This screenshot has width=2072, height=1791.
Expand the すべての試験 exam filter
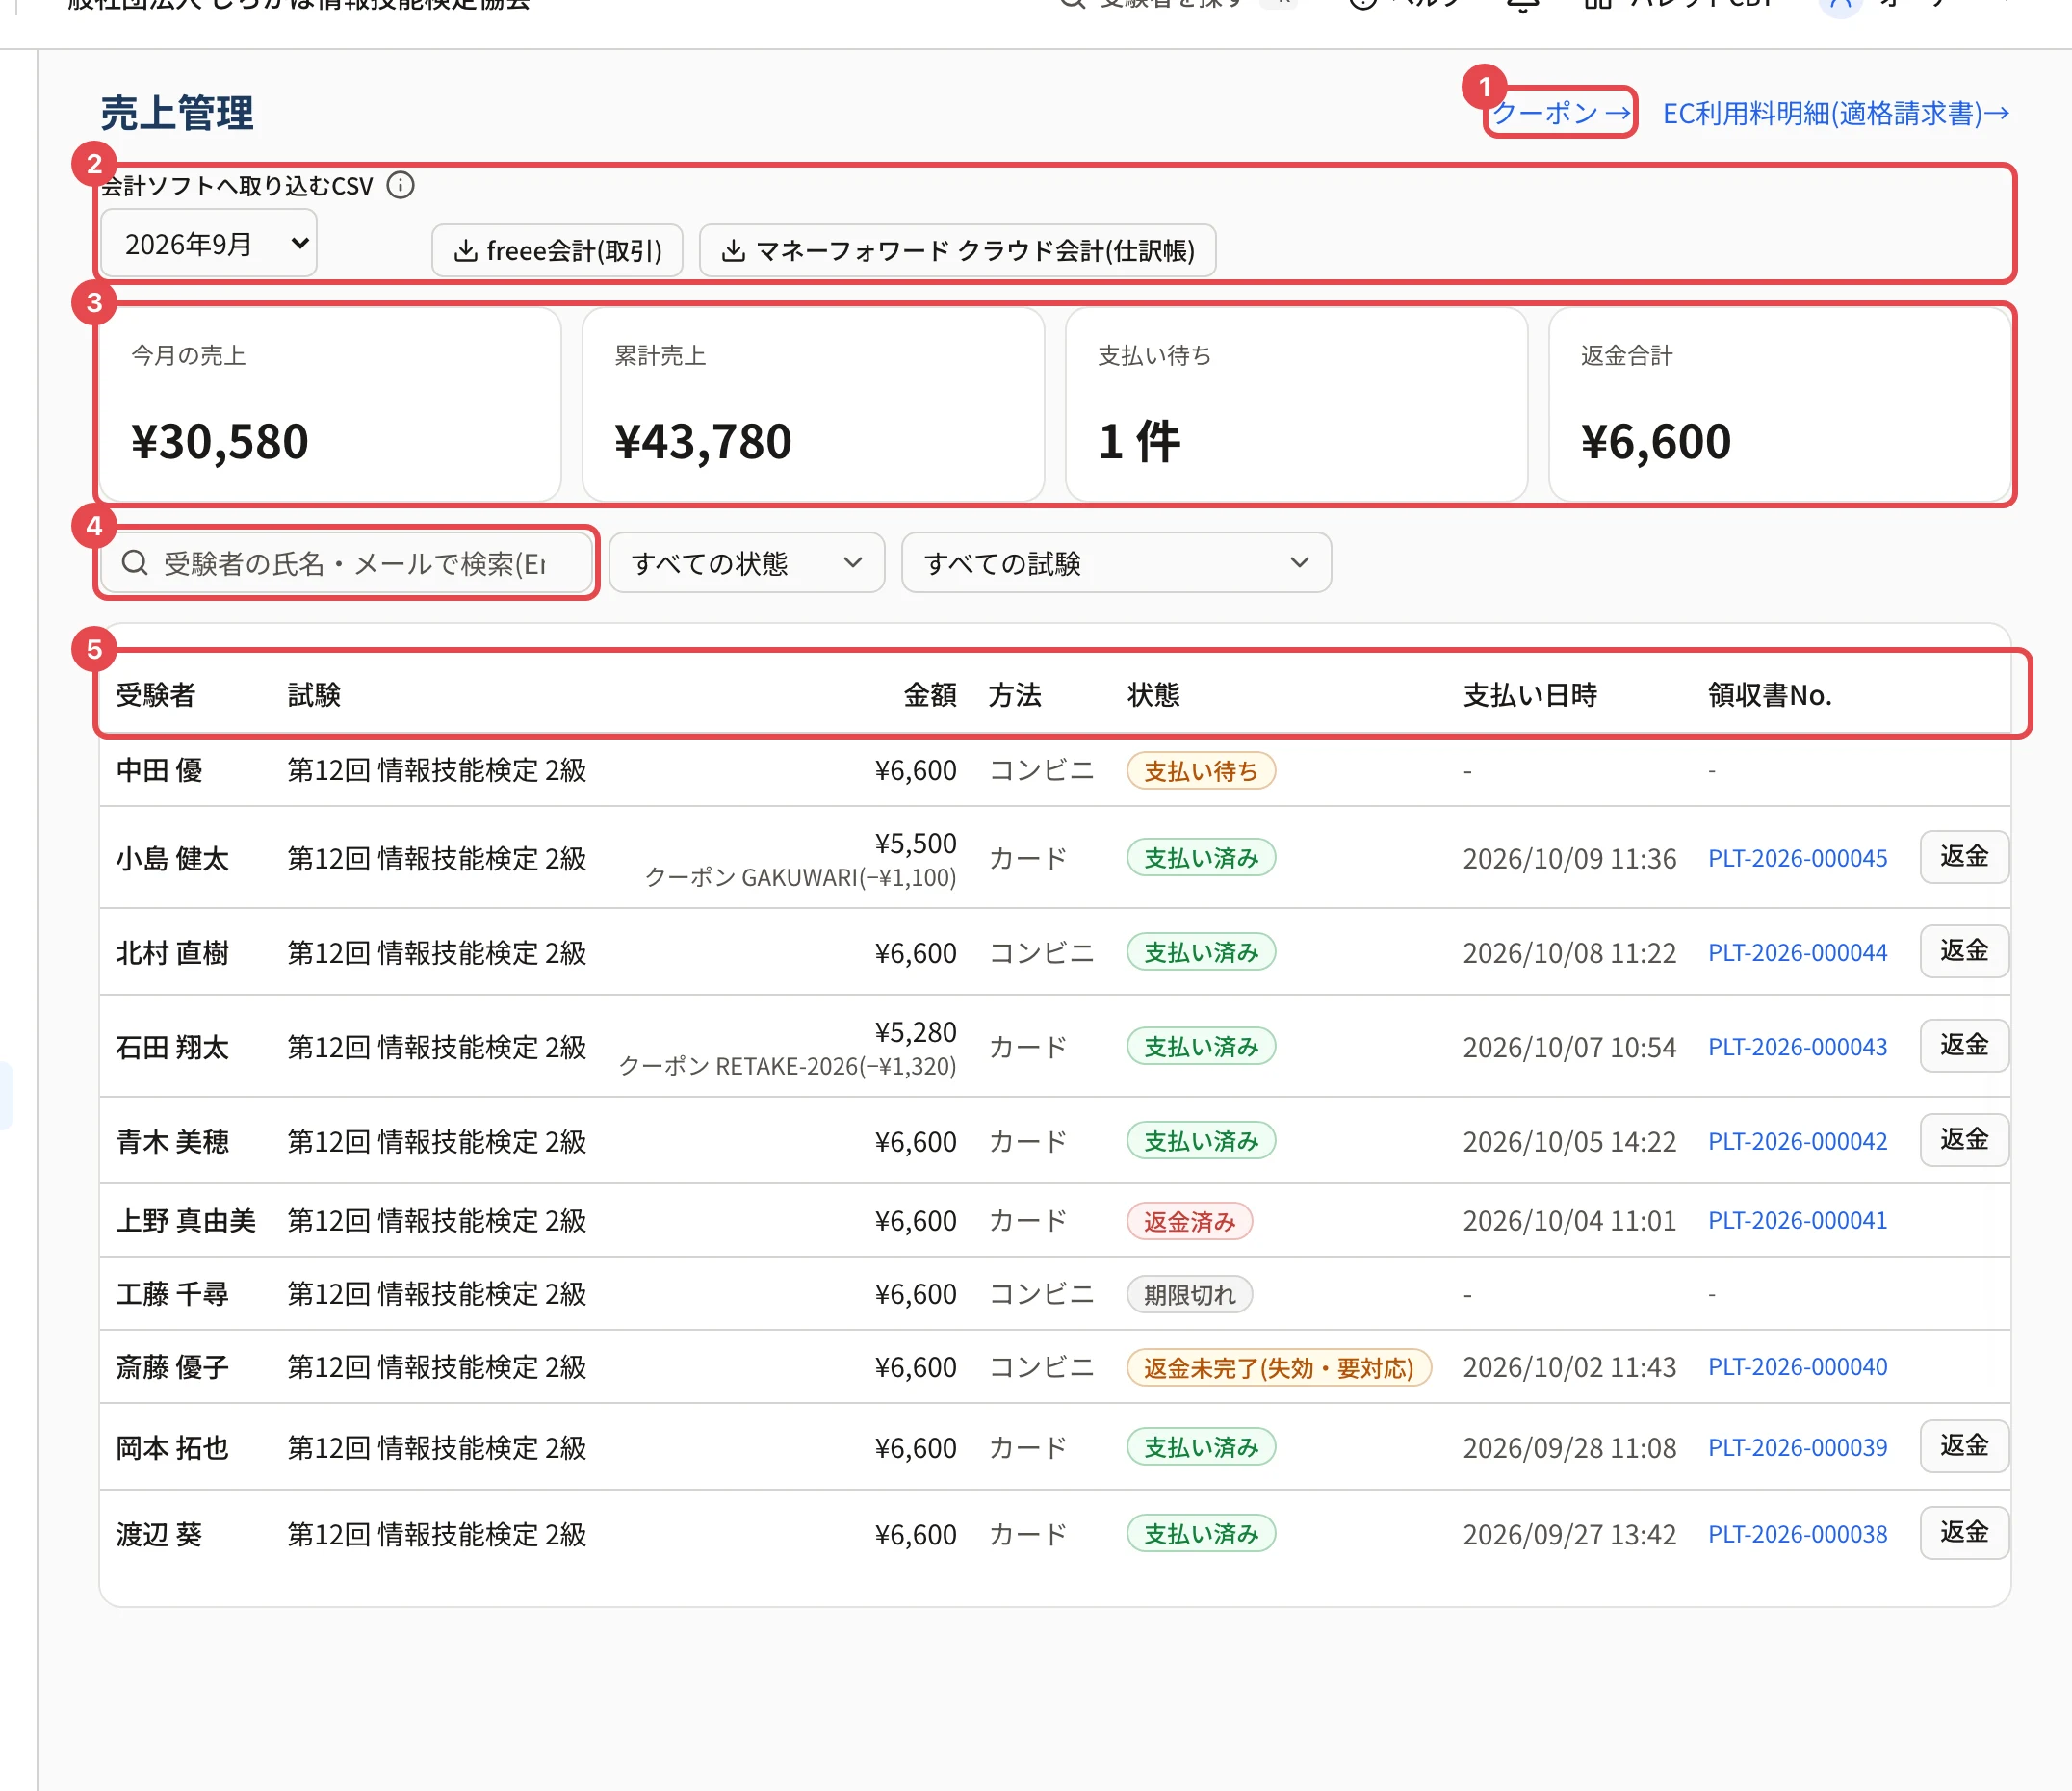pos(1115,563)
